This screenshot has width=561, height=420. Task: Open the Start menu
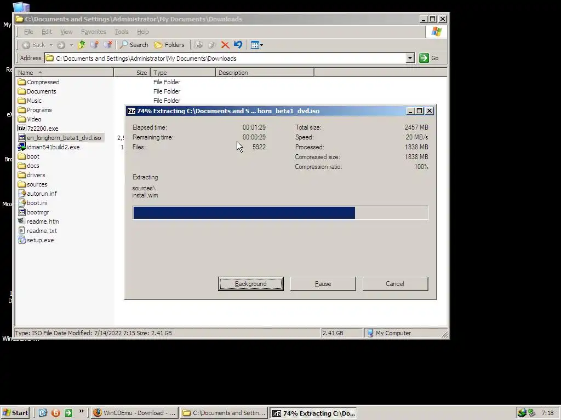coord(15,413)
